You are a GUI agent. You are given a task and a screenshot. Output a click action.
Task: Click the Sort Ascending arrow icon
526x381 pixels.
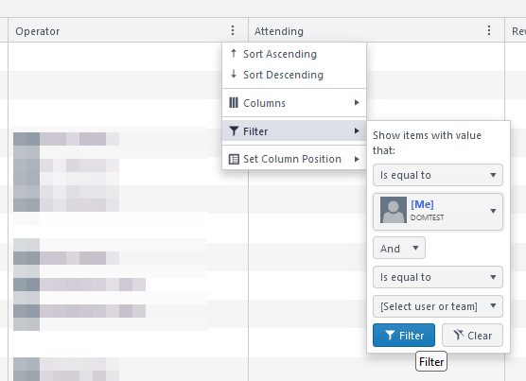point(234,53)
